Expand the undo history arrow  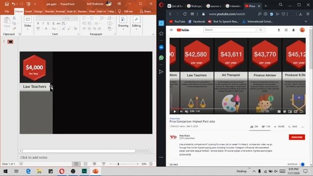coord(17,4)
